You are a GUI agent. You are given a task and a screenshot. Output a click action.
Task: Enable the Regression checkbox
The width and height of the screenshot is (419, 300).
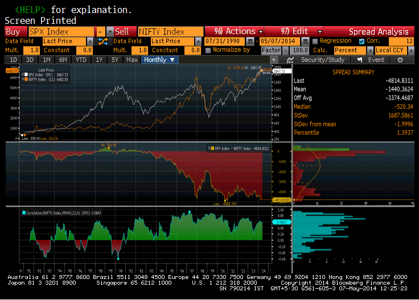pyautogui.click(x=315, y=41)
